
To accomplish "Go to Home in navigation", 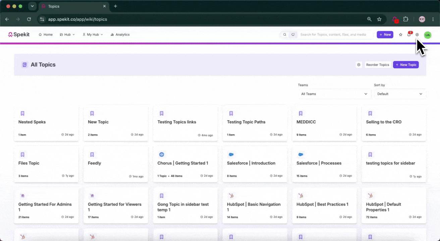I will click(x=46, y=34).
